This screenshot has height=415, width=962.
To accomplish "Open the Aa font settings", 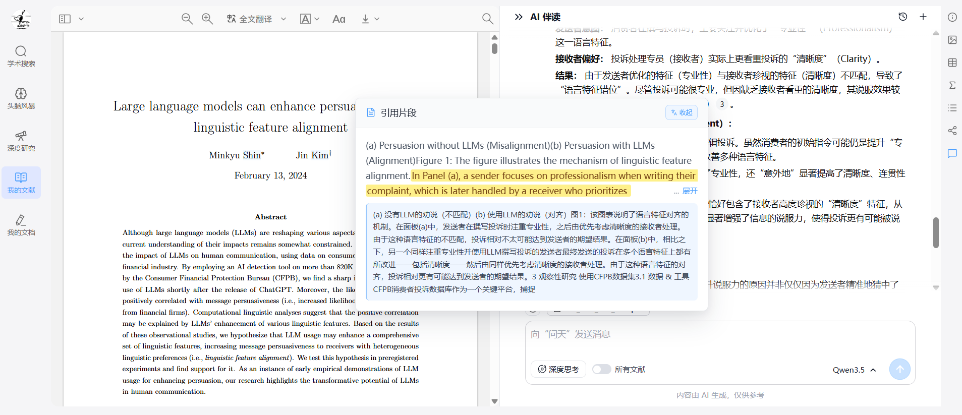I will click(339, 19).
